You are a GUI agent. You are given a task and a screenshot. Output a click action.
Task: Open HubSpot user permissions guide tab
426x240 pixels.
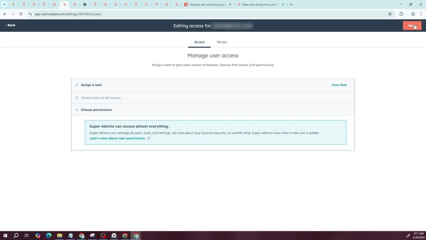coord(208,5)
